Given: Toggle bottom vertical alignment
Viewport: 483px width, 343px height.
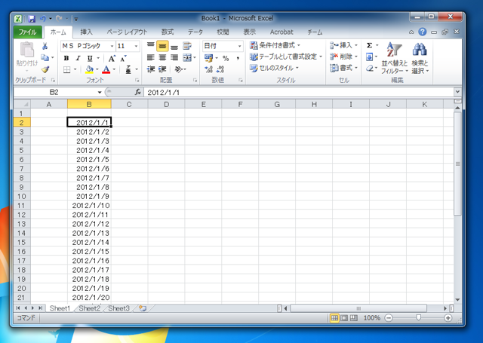Looking at the screenshot, I should [174, 46].
